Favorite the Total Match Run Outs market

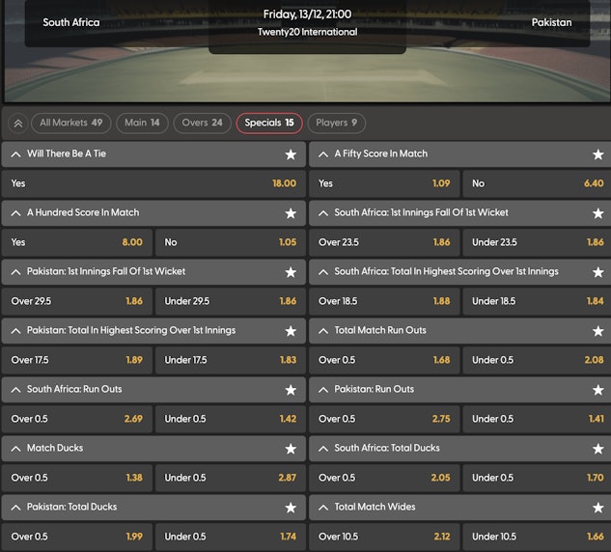597,331
